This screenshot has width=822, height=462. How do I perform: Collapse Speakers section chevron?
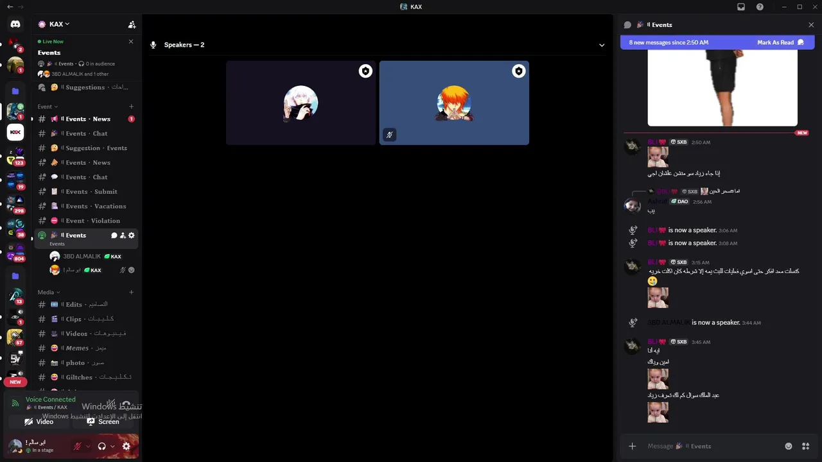[602, 45]
